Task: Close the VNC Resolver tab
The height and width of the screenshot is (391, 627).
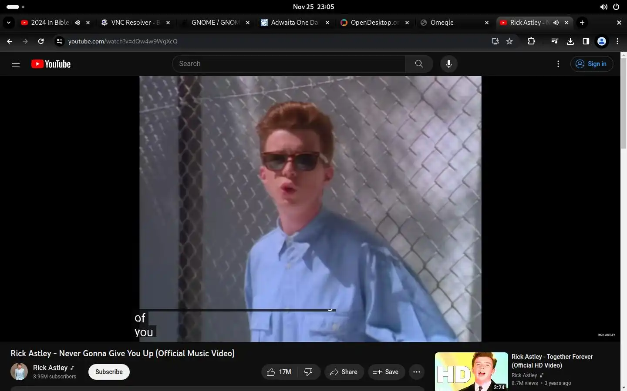Action: (168, 23)
